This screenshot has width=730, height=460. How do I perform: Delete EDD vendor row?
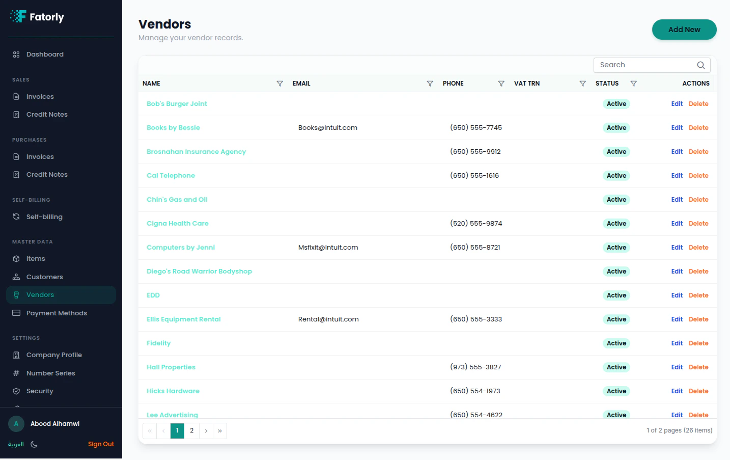tap(698, 295)
